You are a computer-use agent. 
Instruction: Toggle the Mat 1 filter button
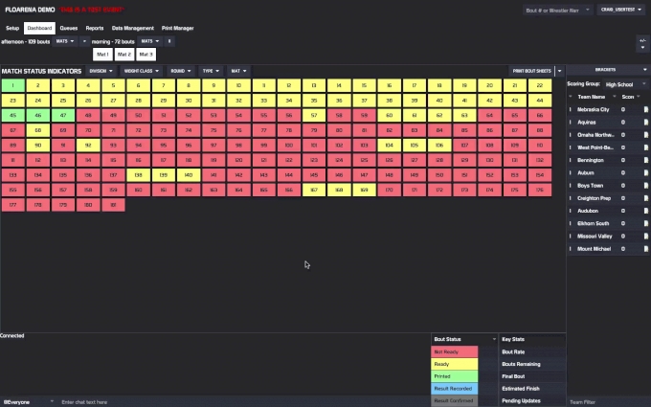click(101, 55)
